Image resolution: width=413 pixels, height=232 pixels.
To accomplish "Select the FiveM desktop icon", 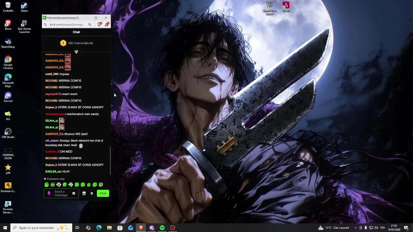I will click(x=286, y=7).
